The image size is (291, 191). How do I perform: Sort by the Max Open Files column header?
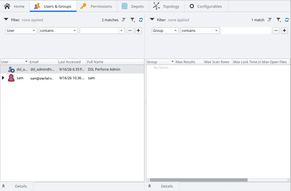(275, 62)
